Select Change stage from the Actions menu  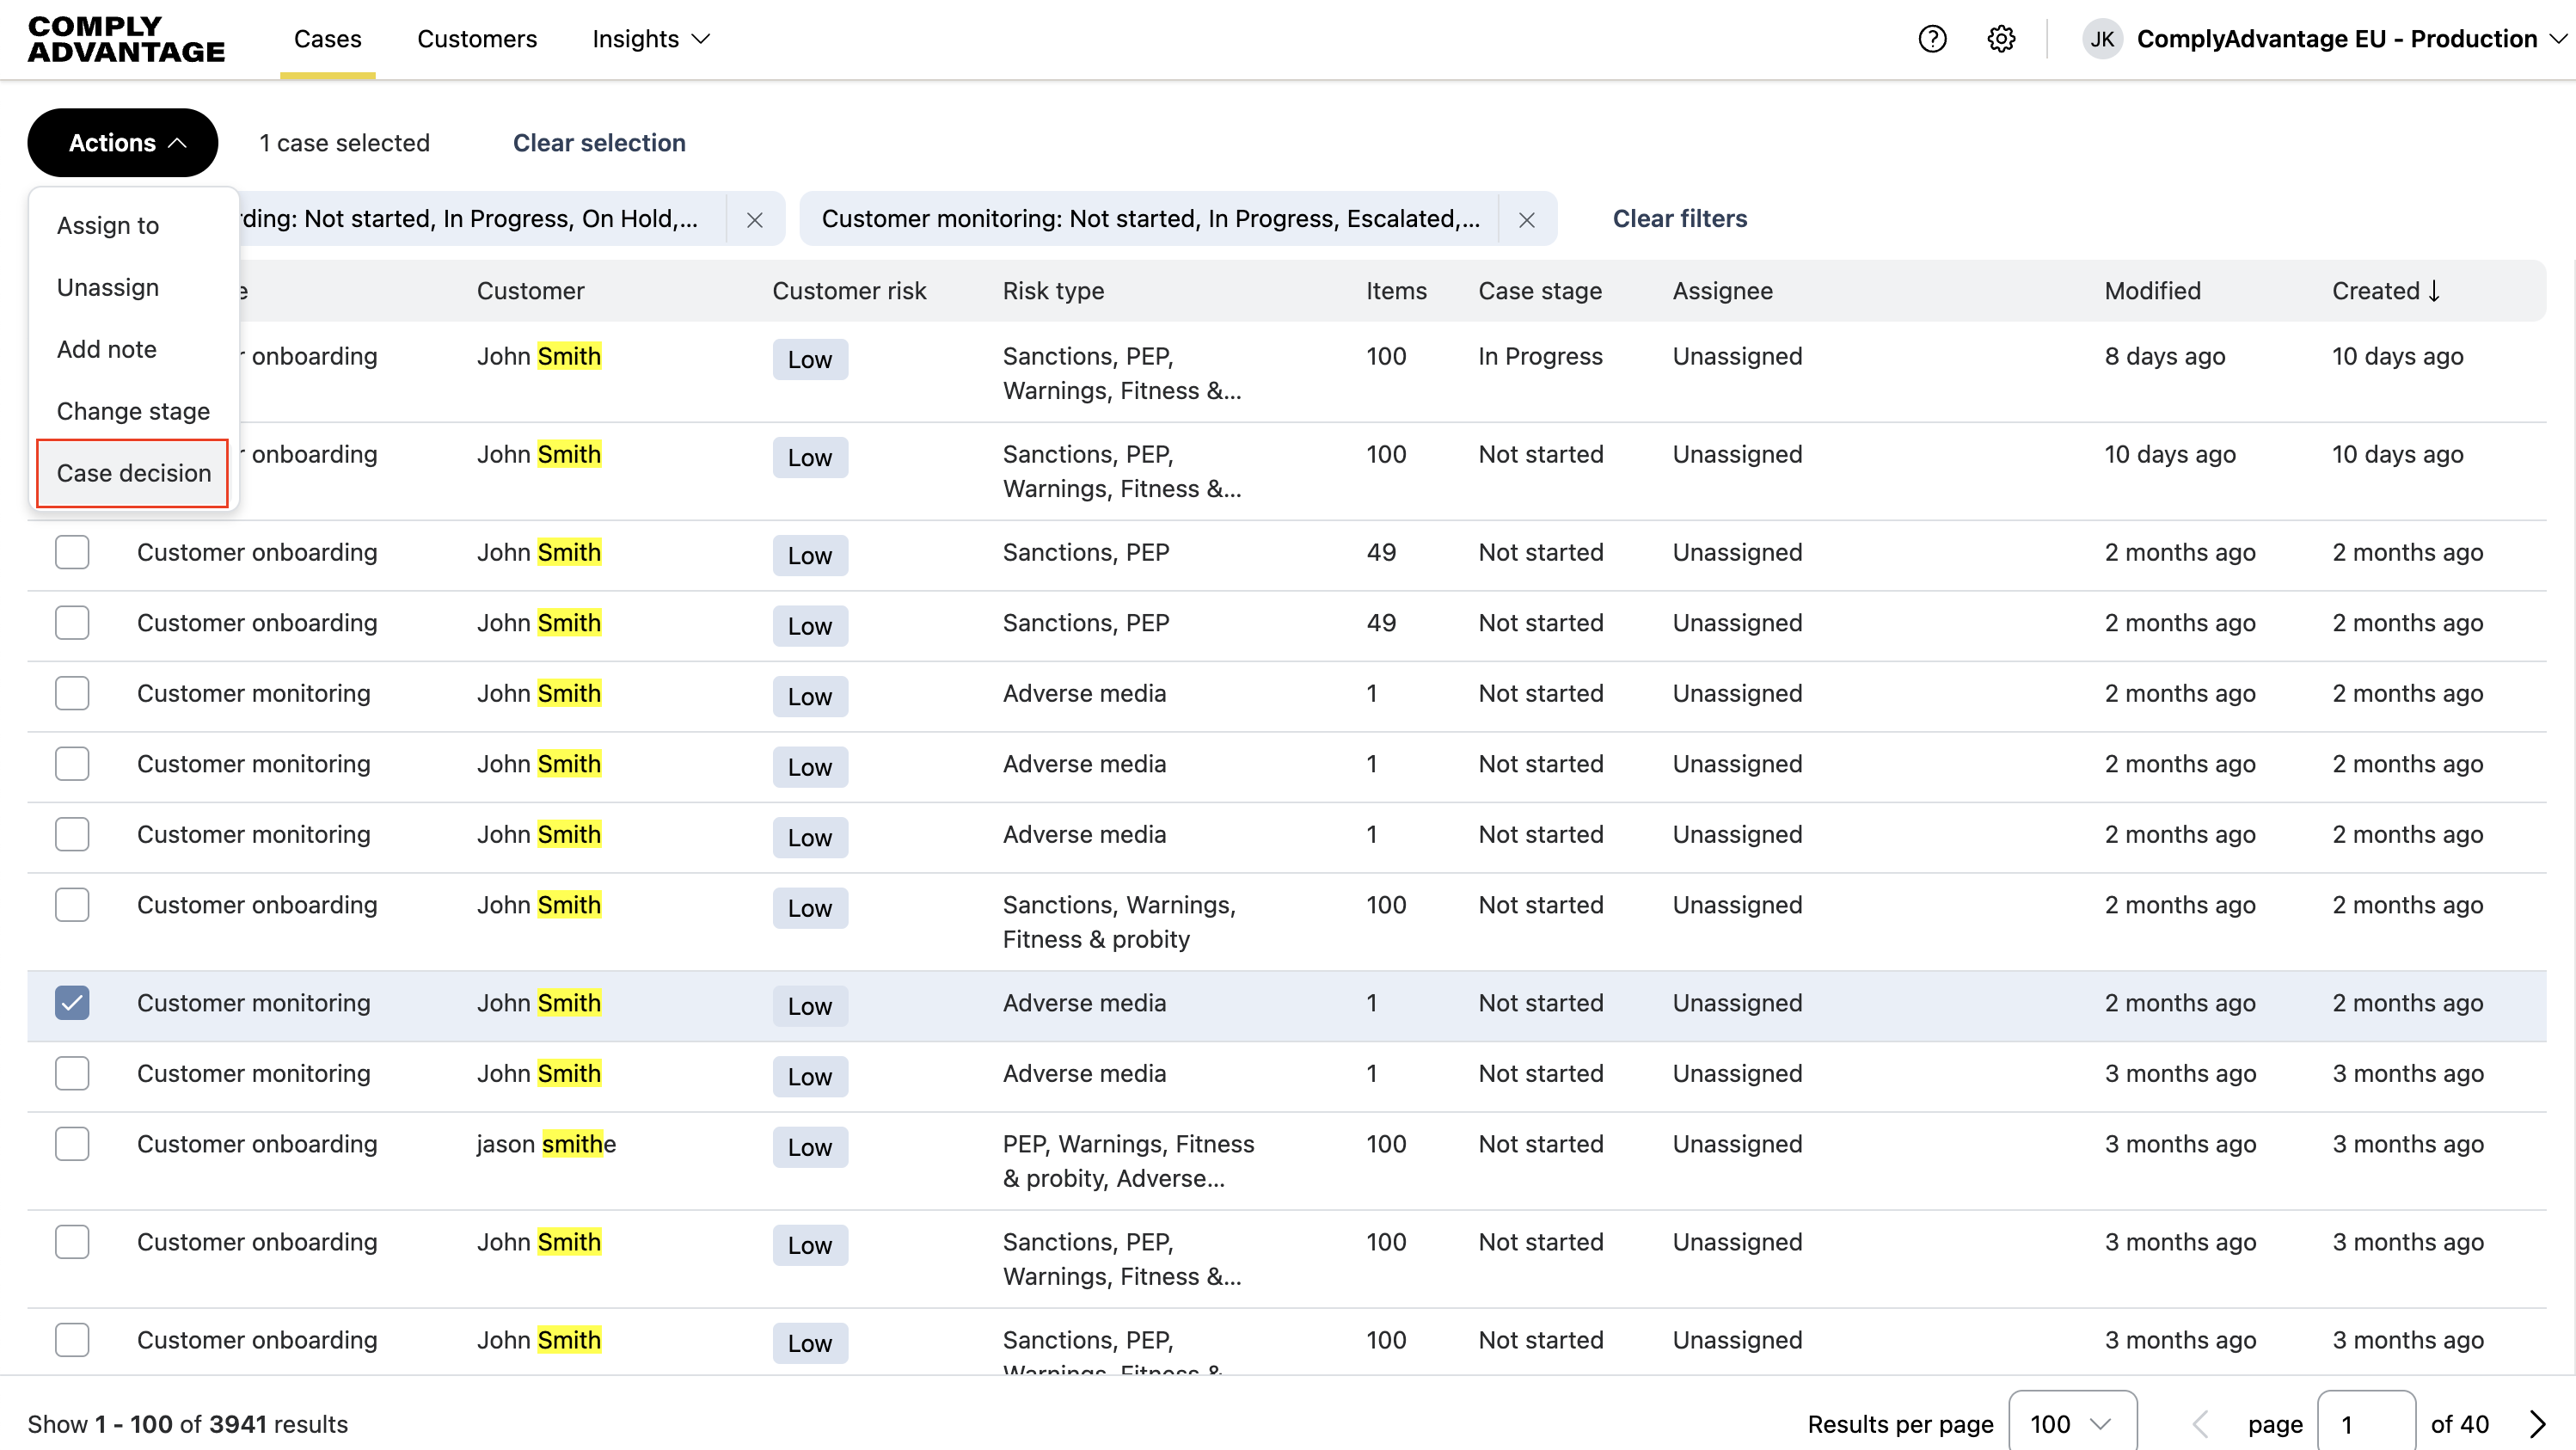pyautogui.click(x=133, y=411)
